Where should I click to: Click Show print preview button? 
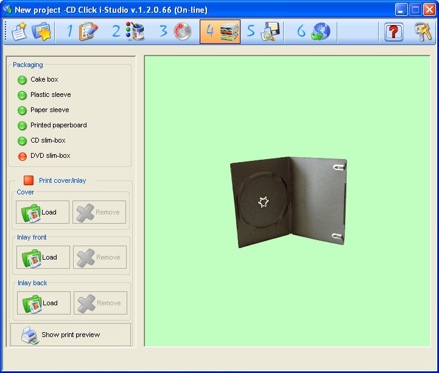[x=71, y=335]
